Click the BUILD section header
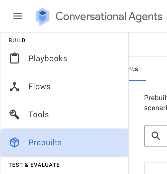Screen dimensions: 167x174 17,40
